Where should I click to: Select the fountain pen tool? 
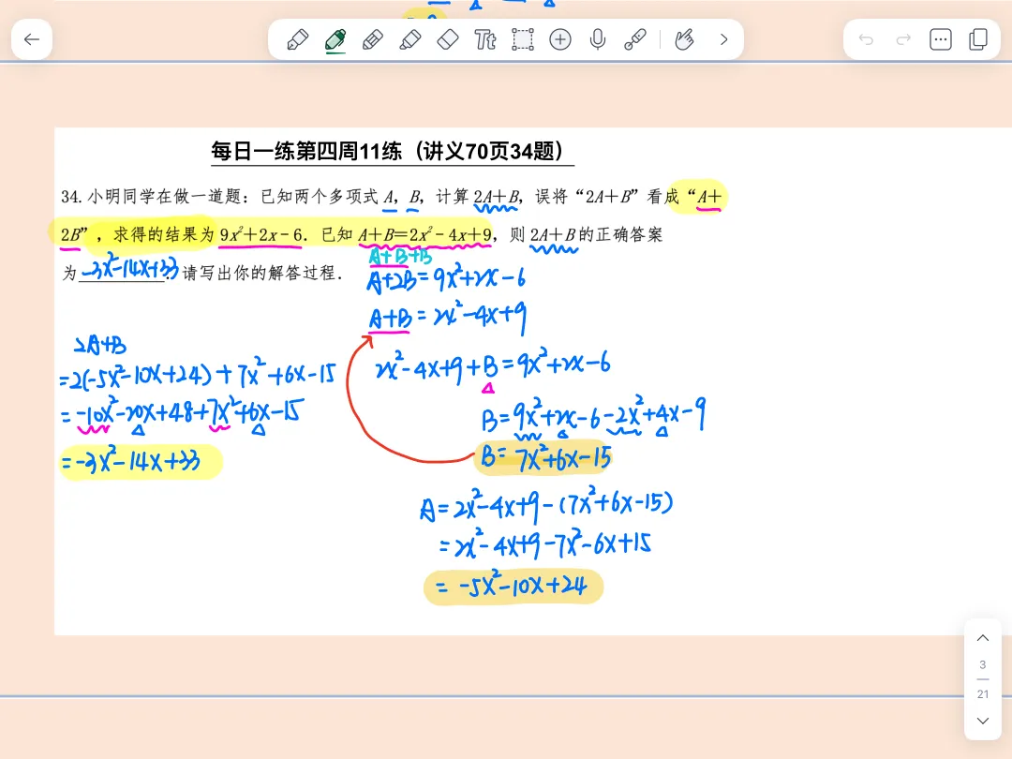297,39
